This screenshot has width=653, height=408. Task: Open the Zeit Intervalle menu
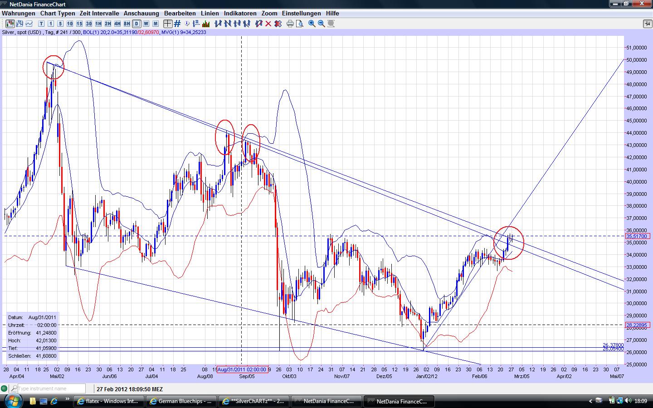[x=99, y=13]
